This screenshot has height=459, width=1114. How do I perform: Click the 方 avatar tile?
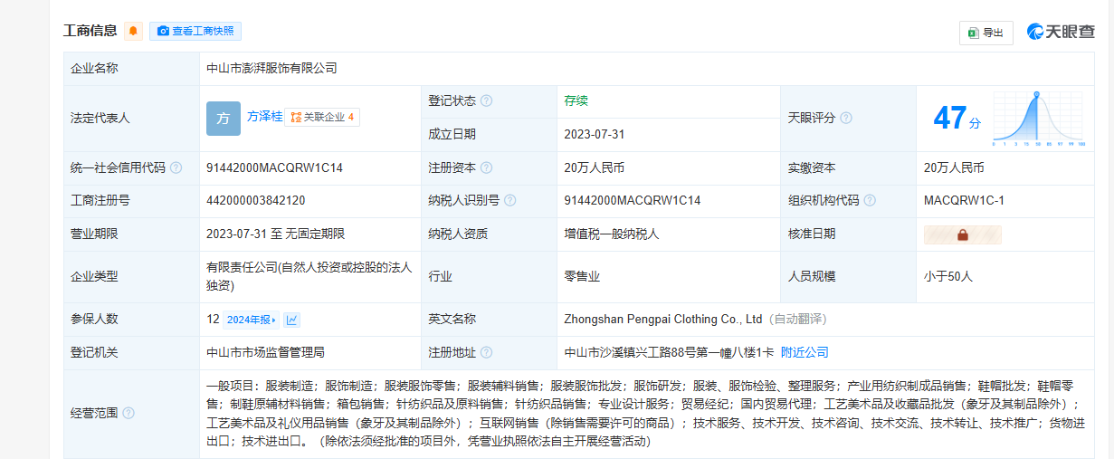(223, 118)
